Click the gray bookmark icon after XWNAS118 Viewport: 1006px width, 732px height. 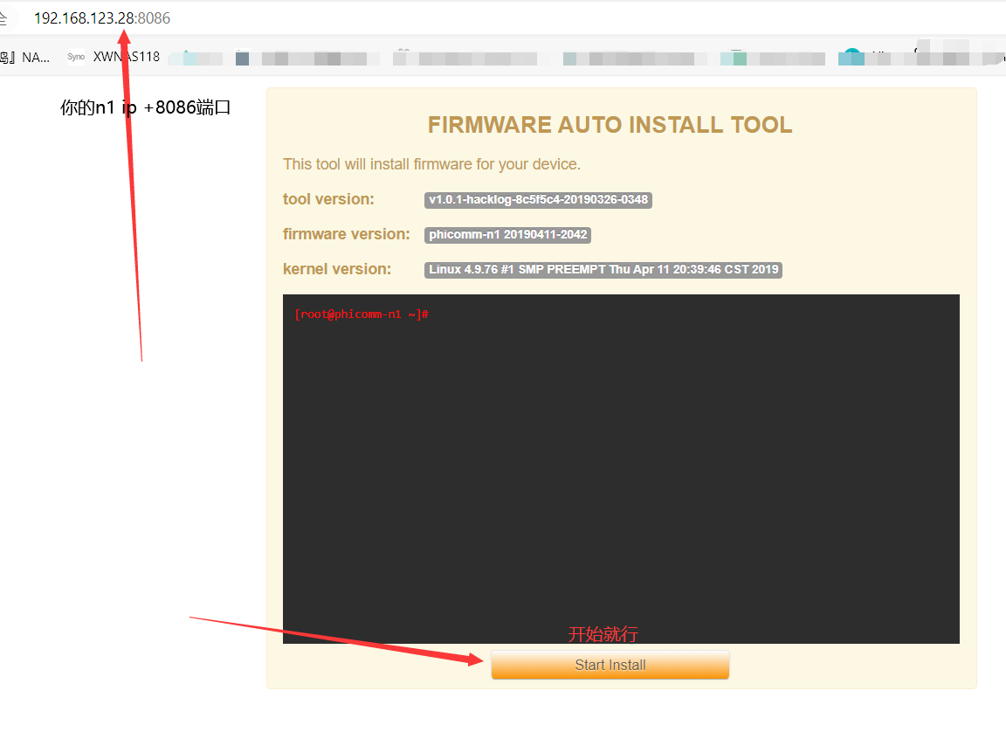click(242, 59)
